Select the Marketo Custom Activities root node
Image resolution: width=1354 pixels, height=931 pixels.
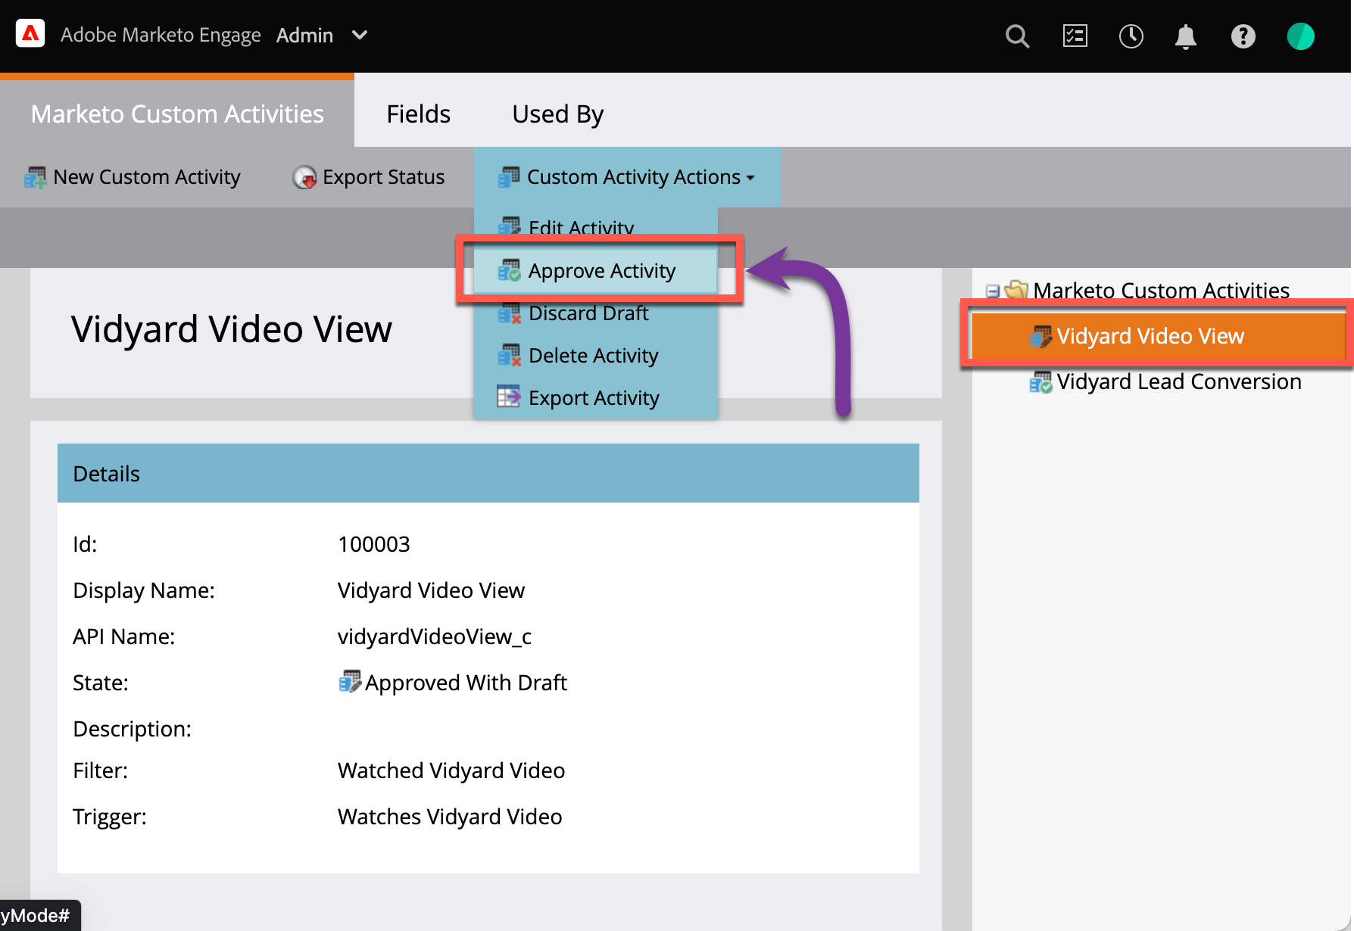pos(1161,290)
